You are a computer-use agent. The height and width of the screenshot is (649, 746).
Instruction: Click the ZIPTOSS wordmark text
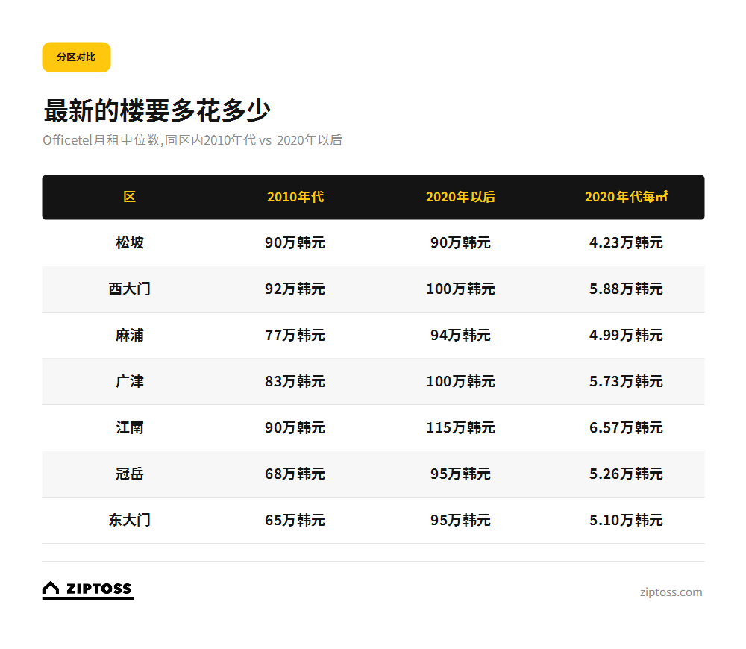click(98, 589)
